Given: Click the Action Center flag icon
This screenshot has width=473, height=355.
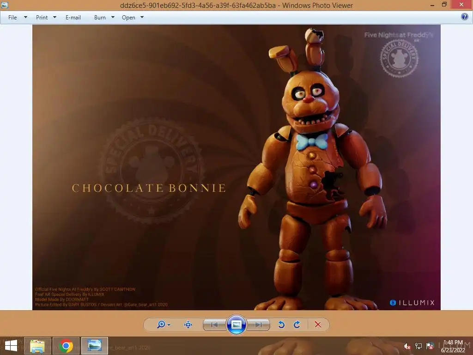Looking at the screenshot, I should click(x=430, y=346).
